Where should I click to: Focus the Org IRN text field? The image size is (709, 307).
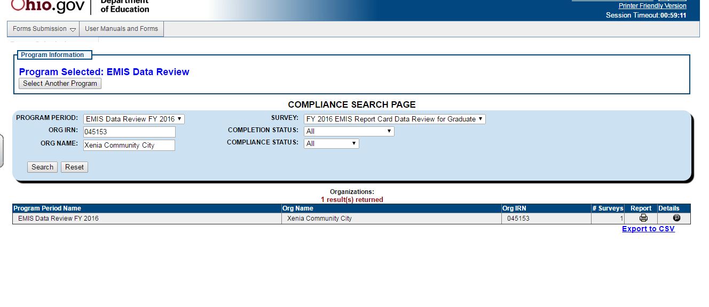129,132
